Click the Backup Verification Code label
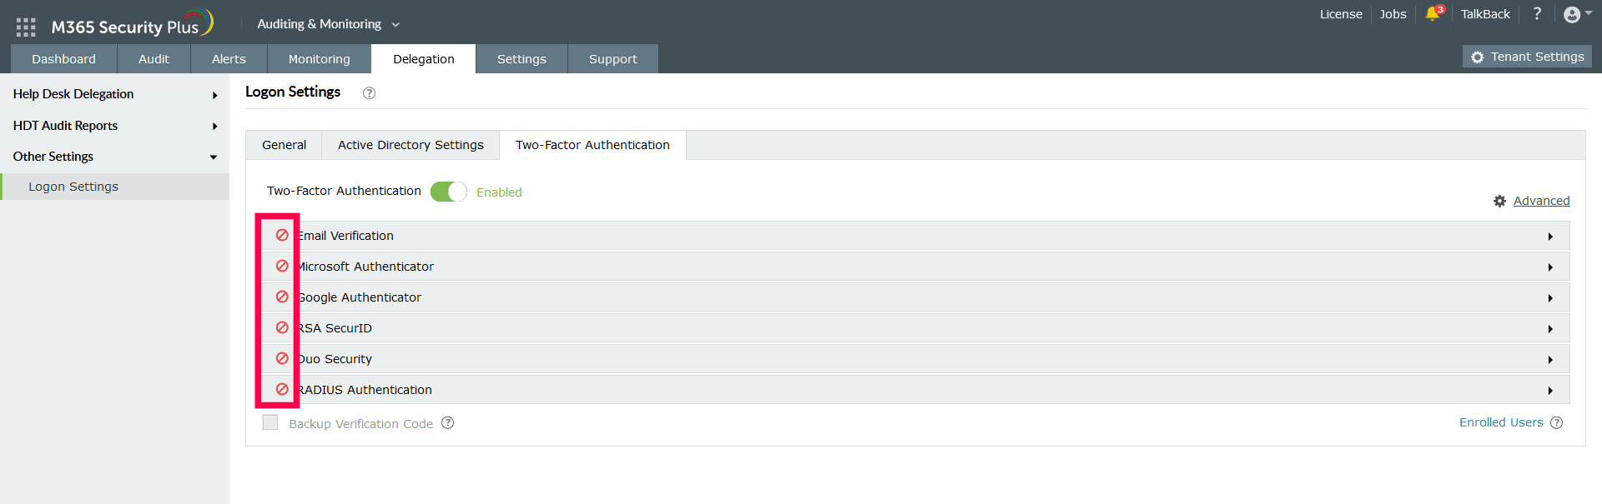 click(360, 424)
